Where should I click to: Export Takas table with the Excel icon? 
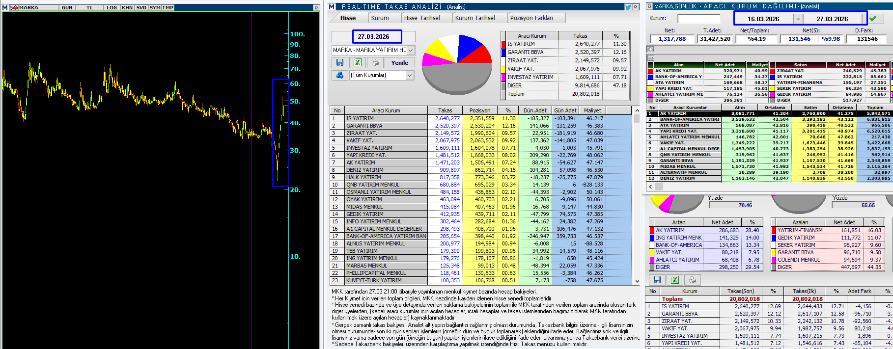357,62
